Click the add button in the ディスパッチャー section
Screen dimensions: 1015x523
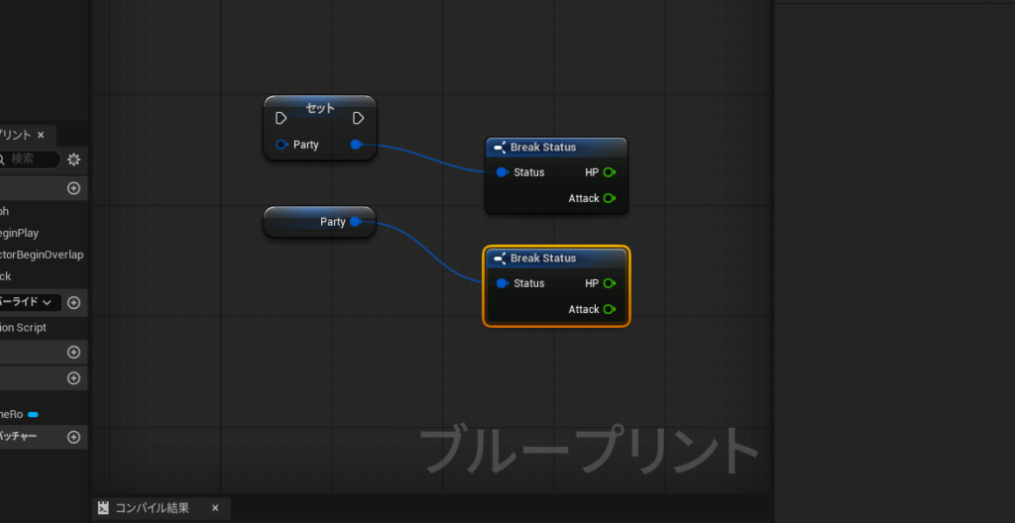(73, 437)
